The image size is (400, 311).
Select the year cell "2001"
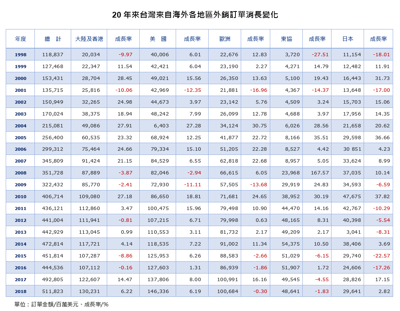point(20,90)
